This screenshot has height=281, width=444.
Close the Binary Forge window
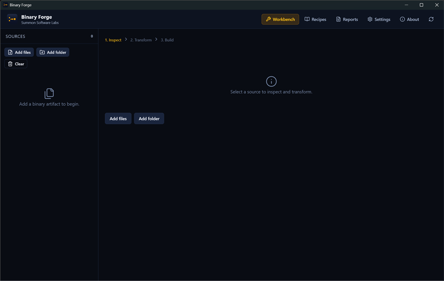[437, 5]
